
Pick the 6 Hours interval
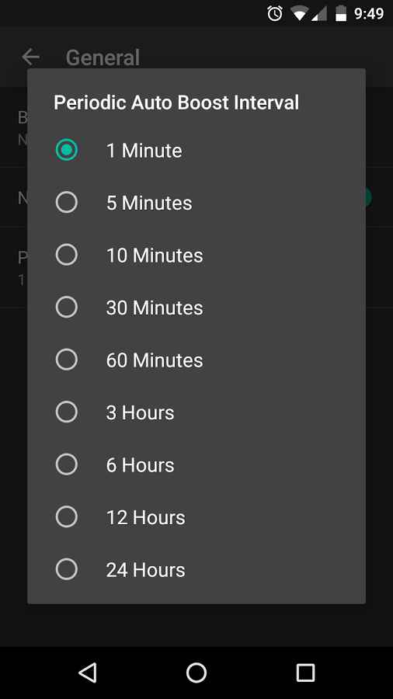pyautogui.click(x=196, y=464)
